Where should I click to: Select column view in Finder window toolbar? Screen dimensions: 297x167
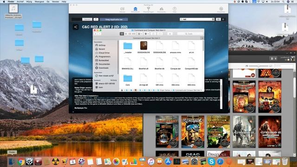(130, 34)
